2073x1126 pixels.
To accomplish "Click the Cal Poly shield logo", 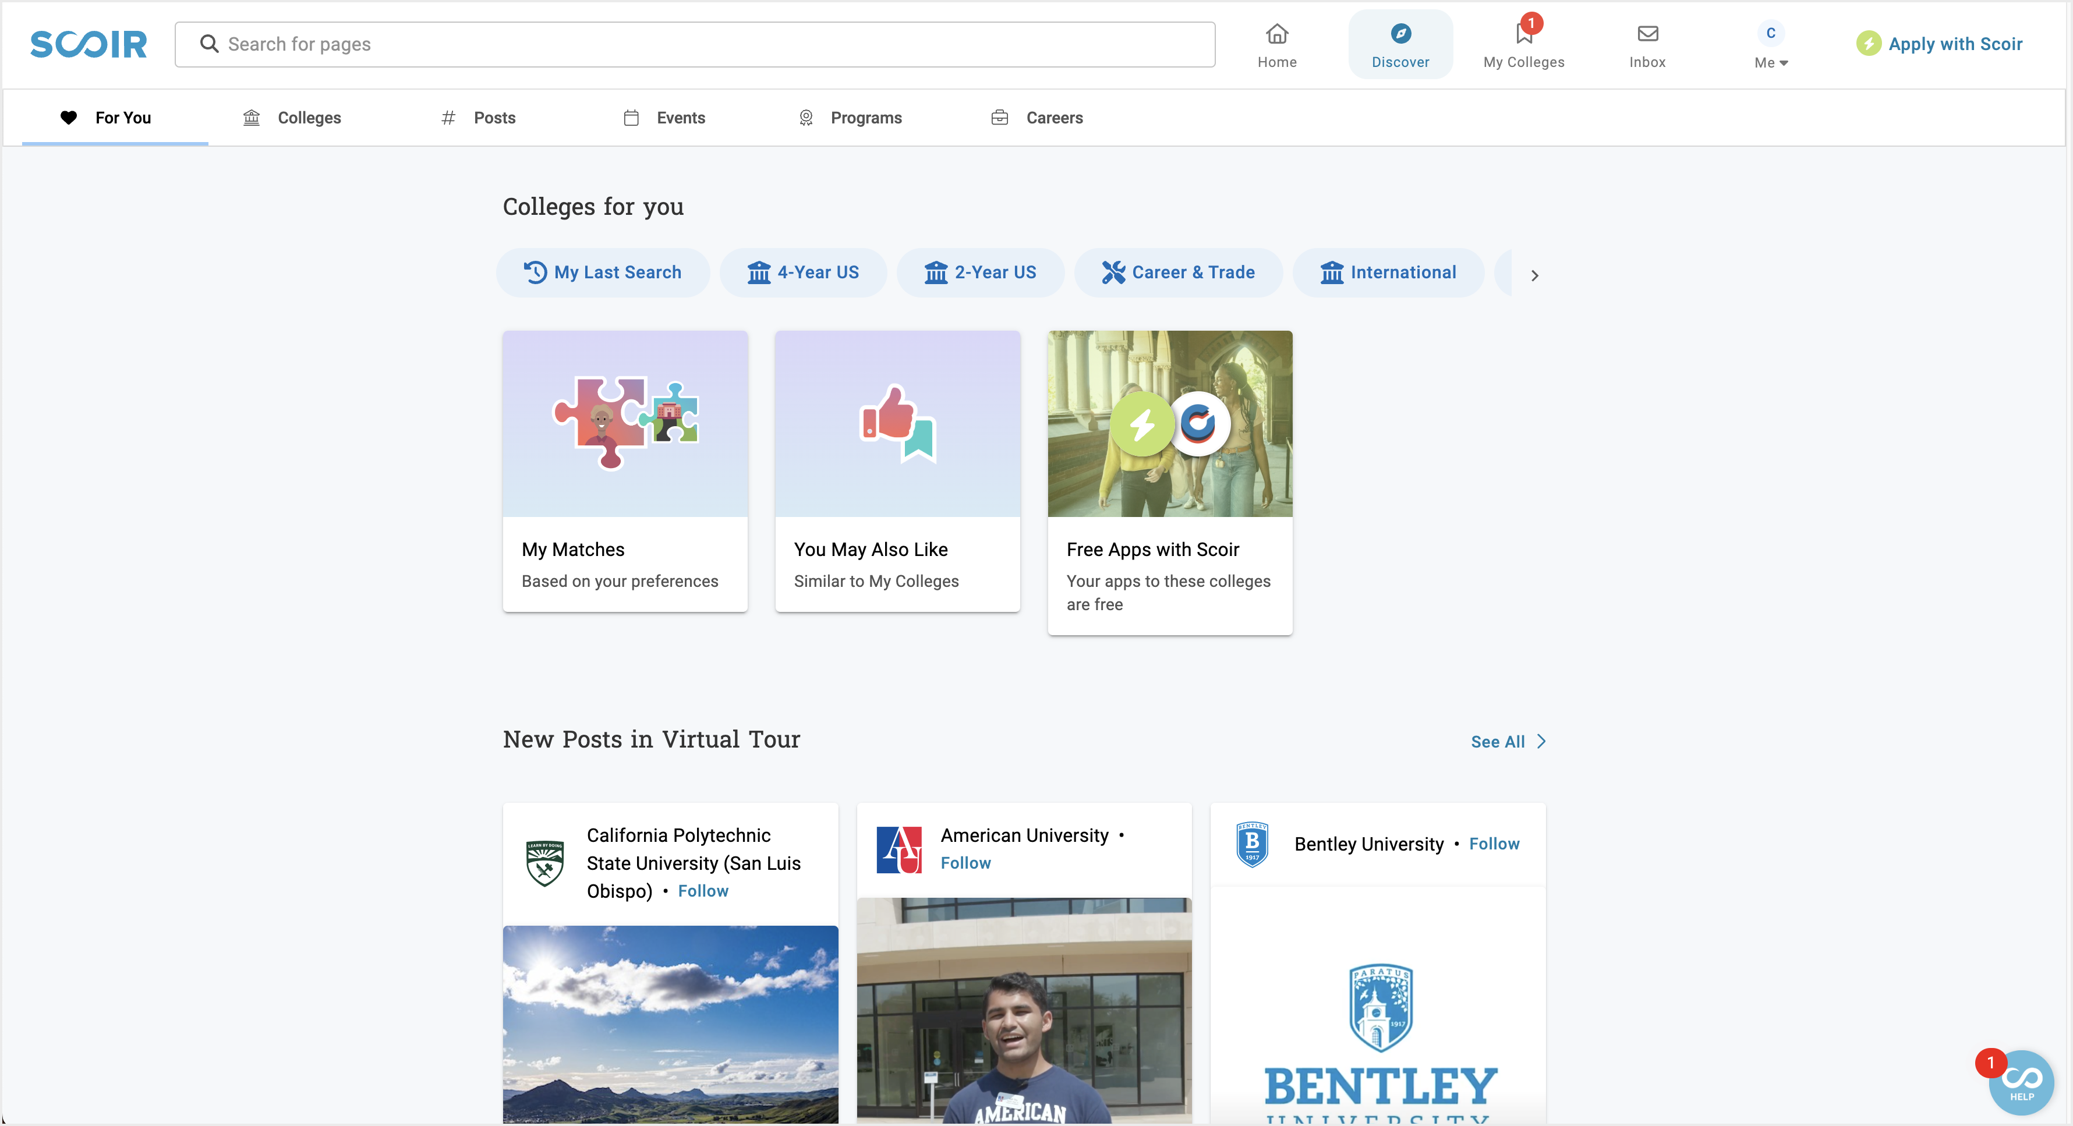I will (x=545, y=863).
